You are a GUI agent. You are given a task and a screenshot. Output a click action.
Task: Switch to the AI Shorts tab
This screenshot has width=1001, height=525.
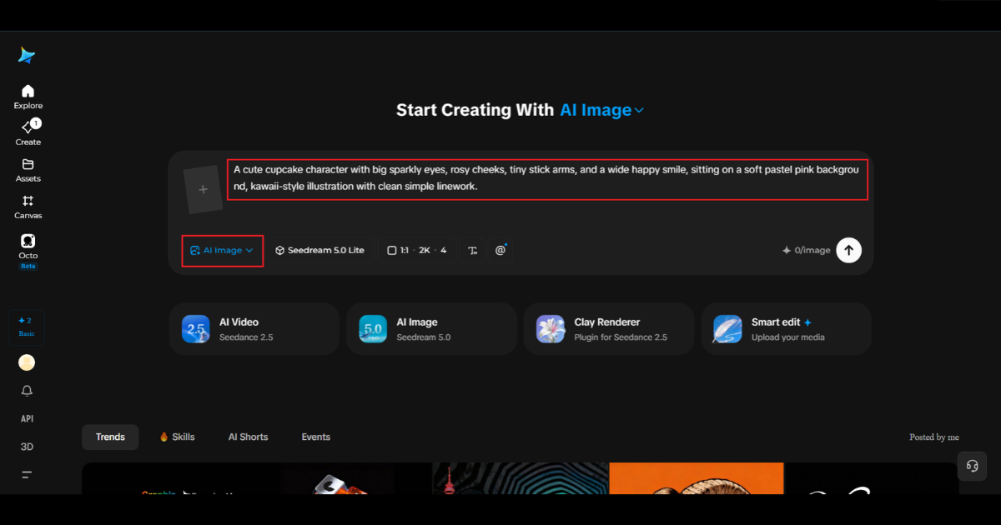coord(248,437)
